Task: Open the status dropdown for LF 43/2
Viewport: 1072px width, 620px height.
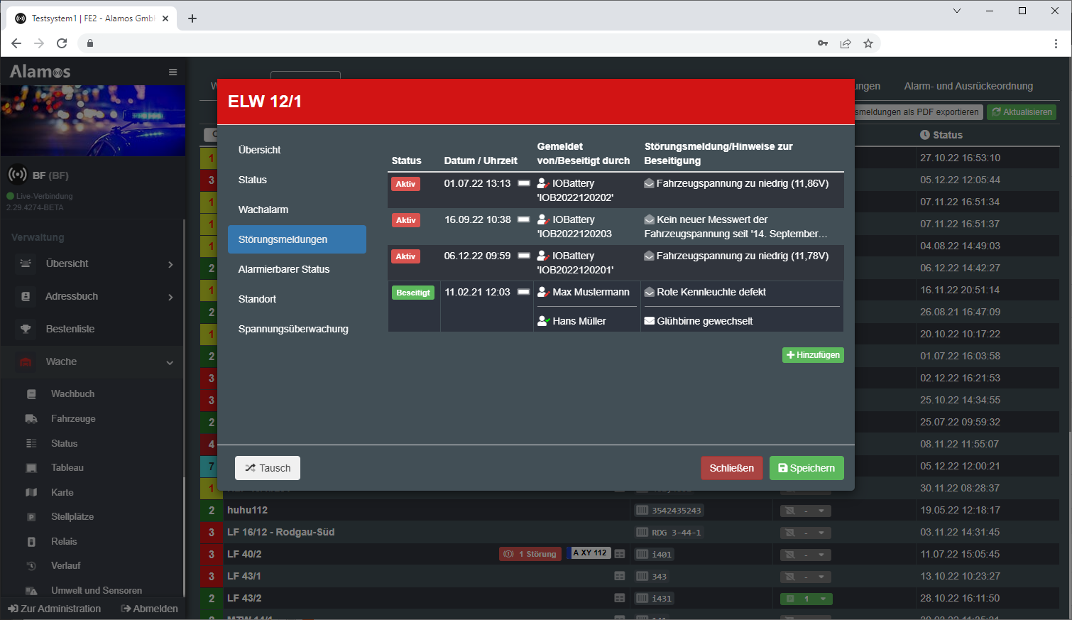Action: pos(823,599)
